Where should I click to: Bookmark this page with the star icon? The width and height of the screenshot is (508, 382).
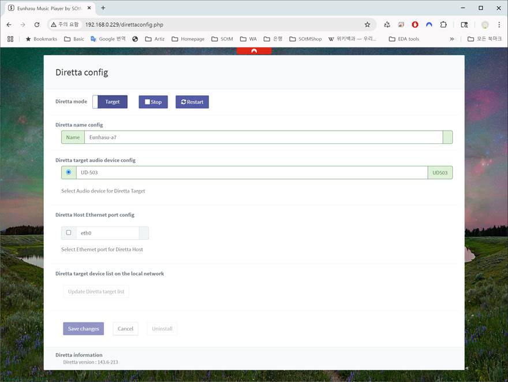[367, 25]
